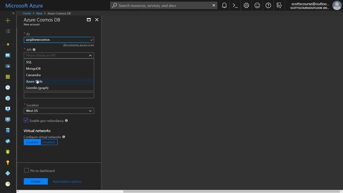Open account menu scottscourse@outlook
The height and width of the screenshot is (193, 343).
[310, 5]
